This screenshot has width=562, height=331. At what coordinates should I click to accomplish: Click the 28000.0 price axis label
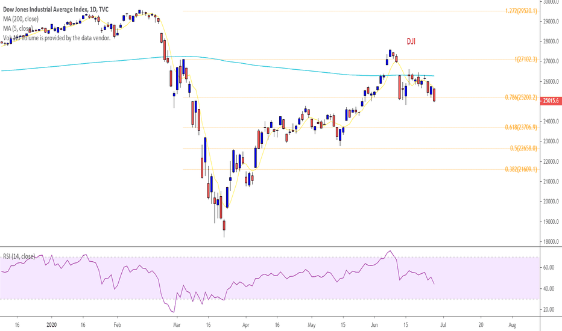tap(551, 42)
